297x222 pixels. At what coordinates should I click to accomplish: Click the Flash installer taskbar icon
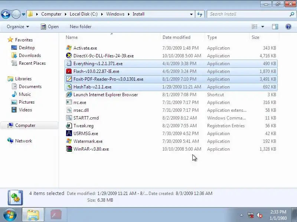[56, 215]
